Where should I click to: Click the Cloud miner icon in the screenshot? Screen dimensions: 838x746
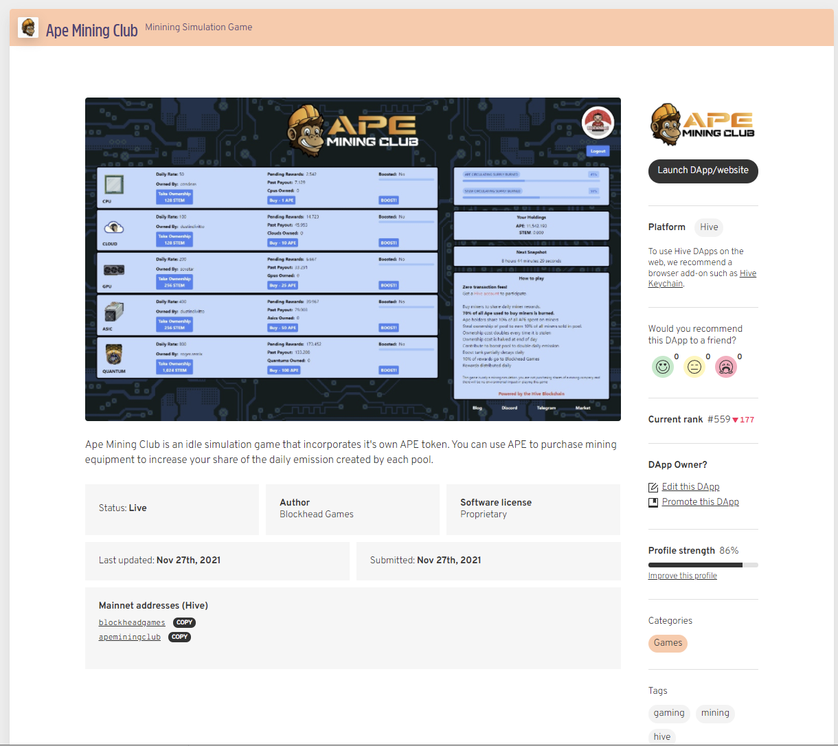coord(113,227)
